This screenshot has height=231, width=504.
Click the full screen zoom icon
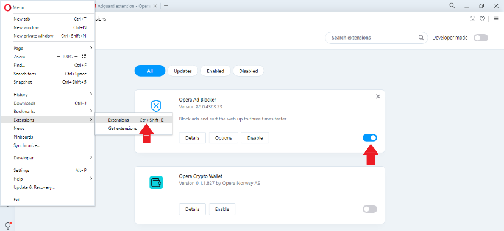[84, 57]
